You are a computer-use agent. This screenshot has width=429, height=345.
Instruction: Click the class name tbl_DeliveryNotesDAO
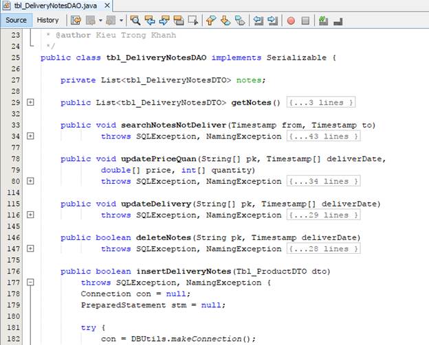(156, 58)
